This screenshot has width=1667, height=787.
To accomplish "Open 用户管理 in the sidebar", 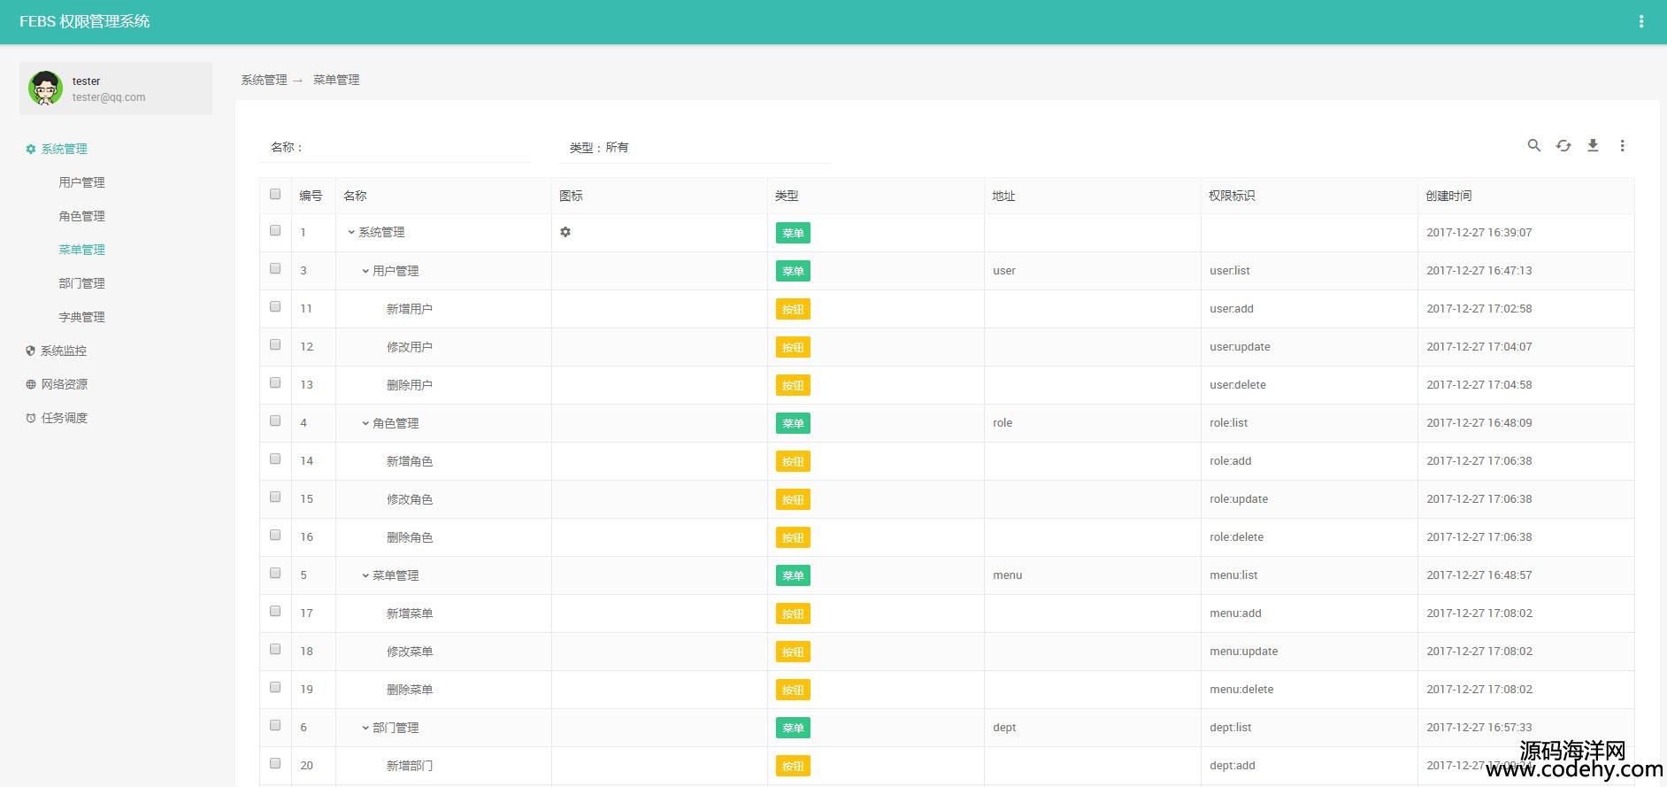I will 81,182.
